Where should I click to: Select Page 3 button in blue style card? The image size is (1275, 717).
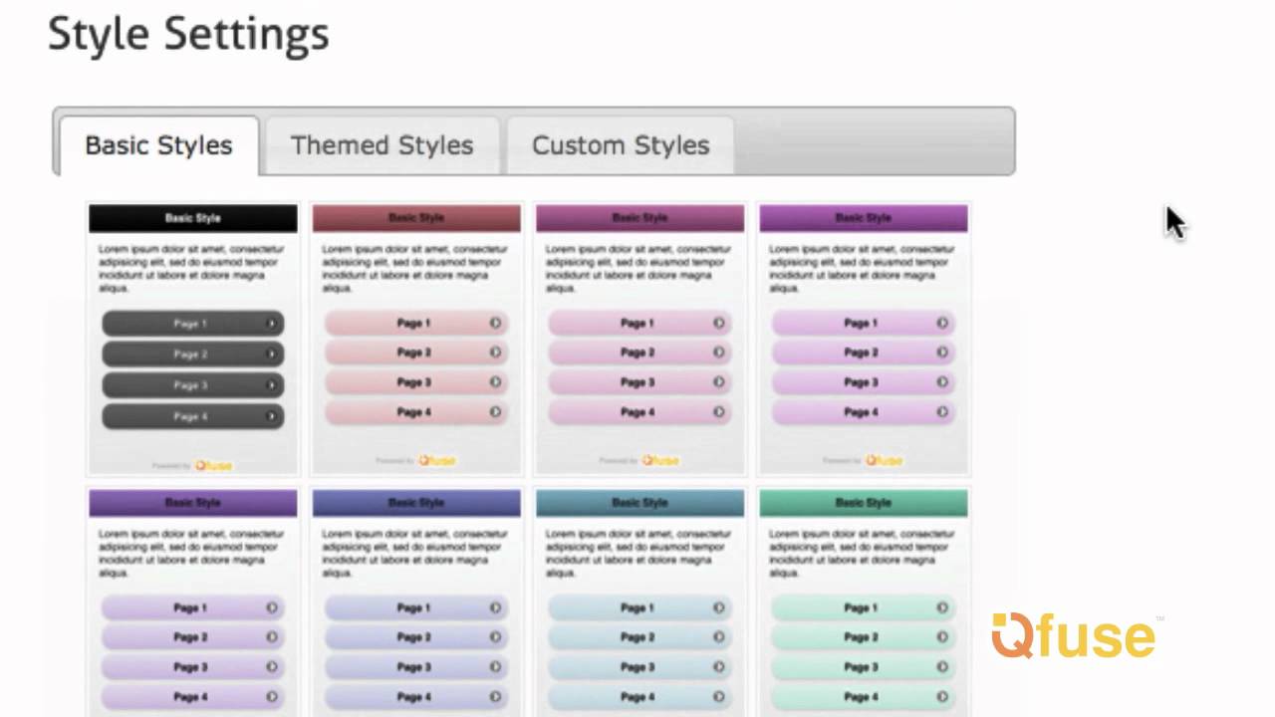416,667
